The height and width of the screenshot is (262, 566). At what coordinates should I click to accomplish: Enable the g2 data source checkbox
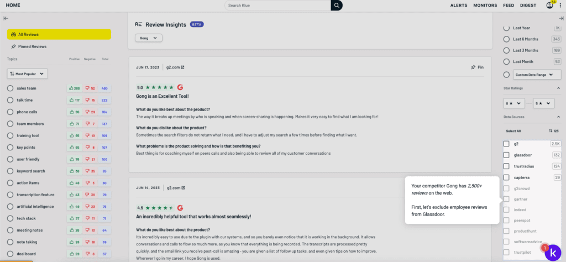(506, 144)
